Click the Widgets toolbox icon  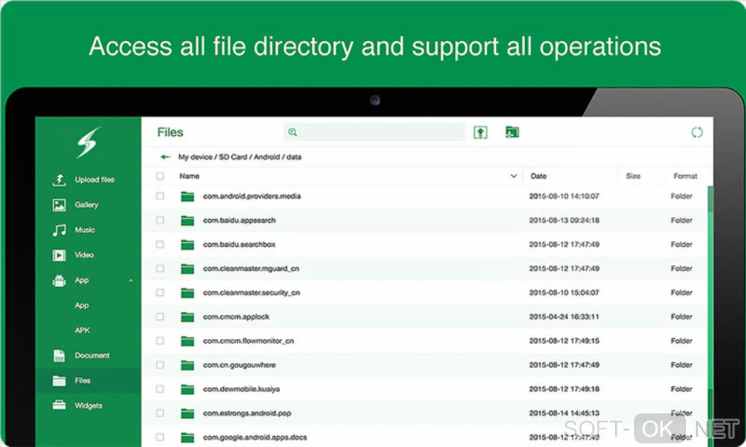pos(59,405)
